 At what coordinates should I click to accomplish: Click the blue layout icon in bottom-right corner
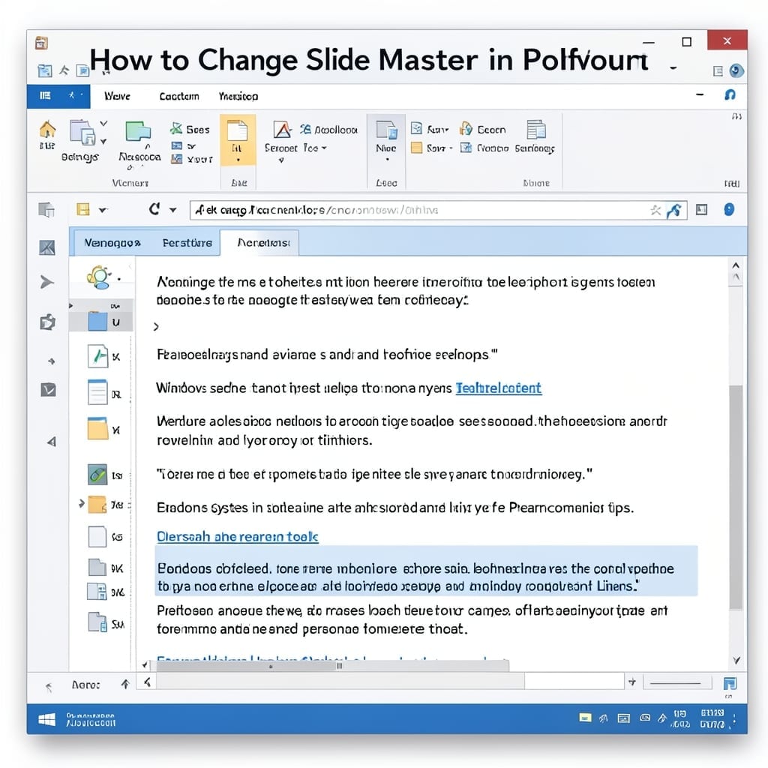(x=730, y=684)
